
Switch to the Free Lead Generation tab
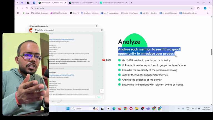point(113,3)
